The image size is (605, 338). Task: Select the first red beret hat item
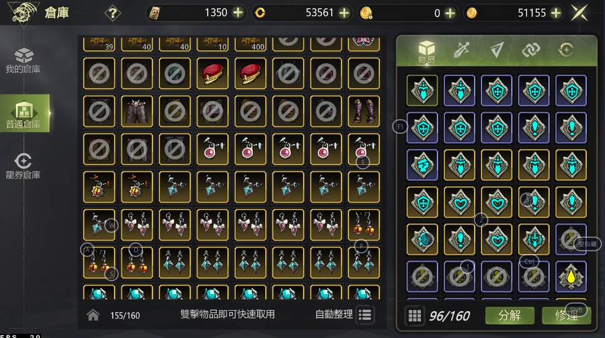[x=212, y=73]
